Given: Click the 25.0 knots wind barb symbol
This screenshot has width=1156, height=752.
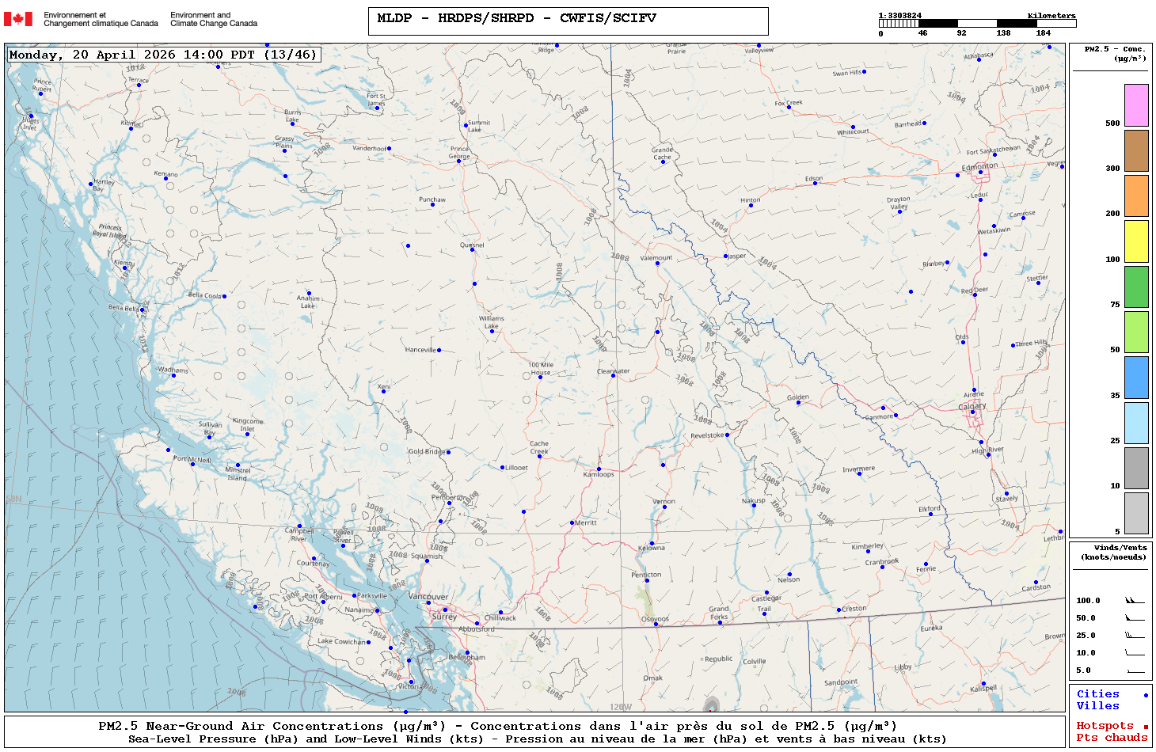Looking at the screenshot, I should pos(1134,636).
